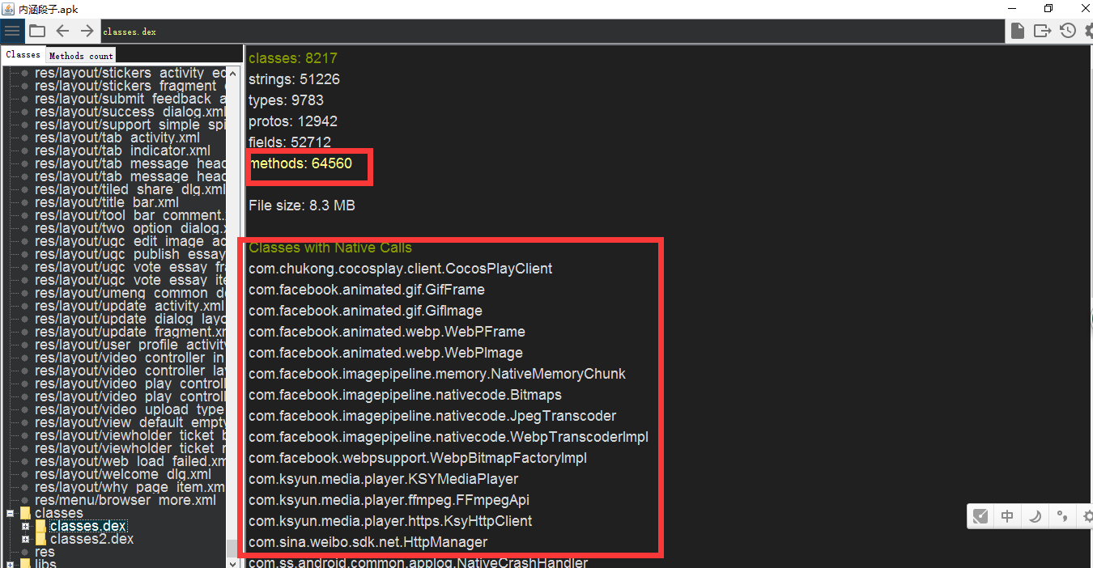
Task: Click the document file icon top right
Action: [x=1018, y=31]
